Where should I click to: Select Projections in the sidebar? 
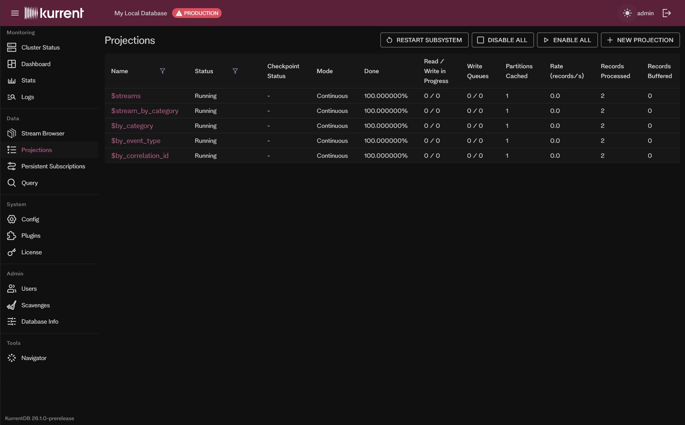coord(36,150)
